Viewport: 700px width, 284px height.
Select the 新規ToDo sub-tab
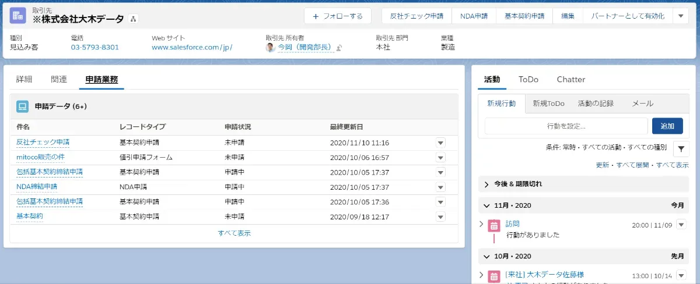tap(549, 104)
